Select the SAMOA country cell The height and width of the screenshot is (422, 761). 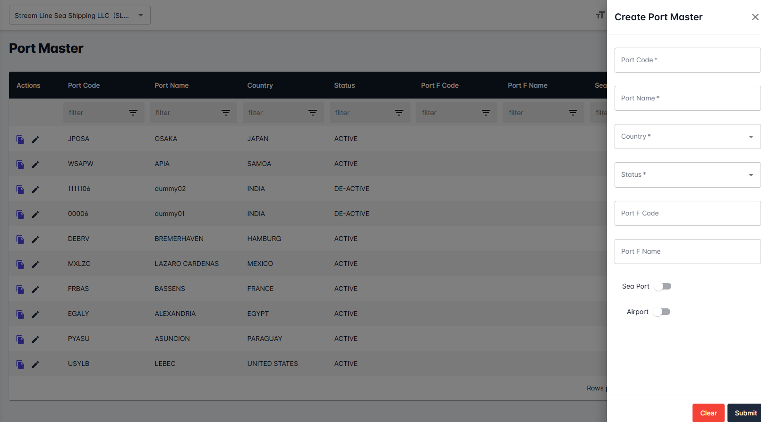259,164
